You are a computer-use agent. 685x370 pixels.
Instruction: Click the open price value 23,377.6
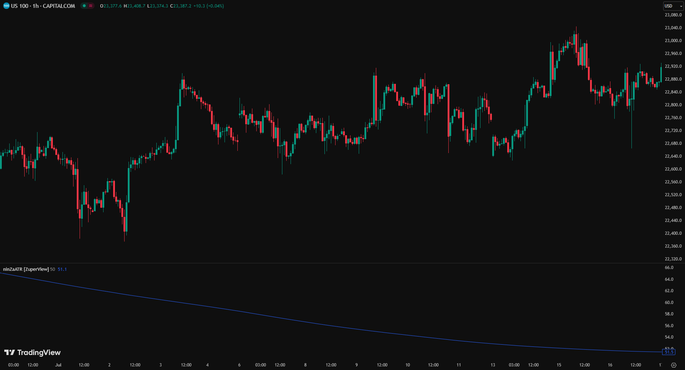pyautogui.click(x=112, y=6)
